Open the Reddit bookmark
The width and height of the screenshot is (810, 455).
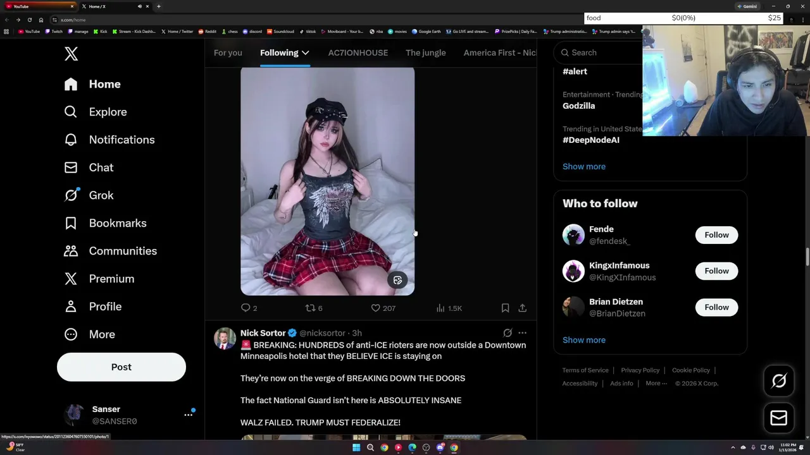pyautogui.click(x=207, y=32)
